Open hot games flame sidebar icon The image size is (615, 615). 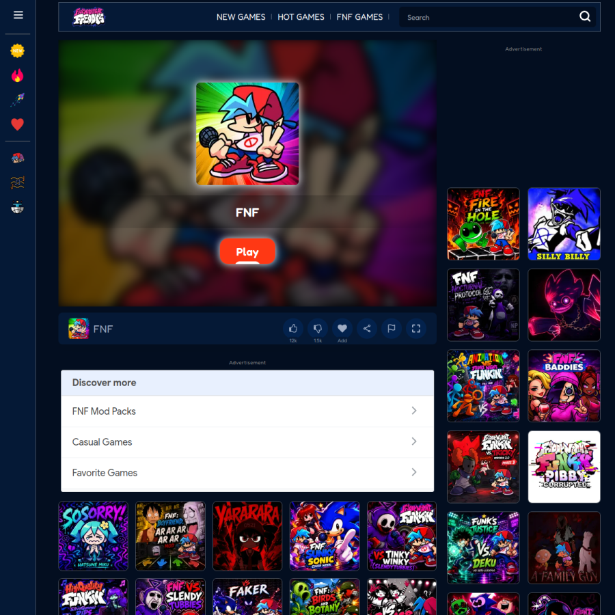point(17,75)
